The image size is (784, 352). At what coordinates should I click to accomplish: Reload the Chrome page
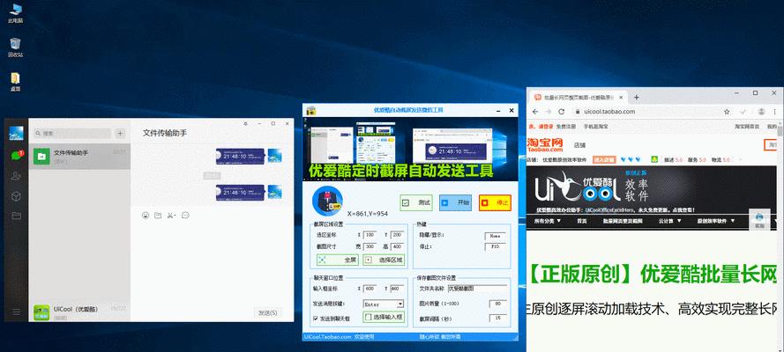(x=562, y=112)
